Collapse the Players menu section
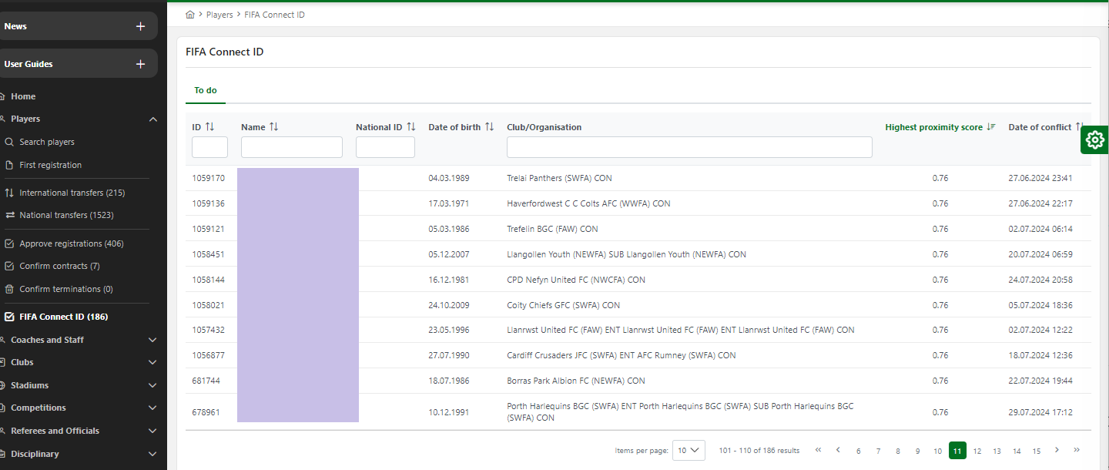 click(x=152, y=119)
